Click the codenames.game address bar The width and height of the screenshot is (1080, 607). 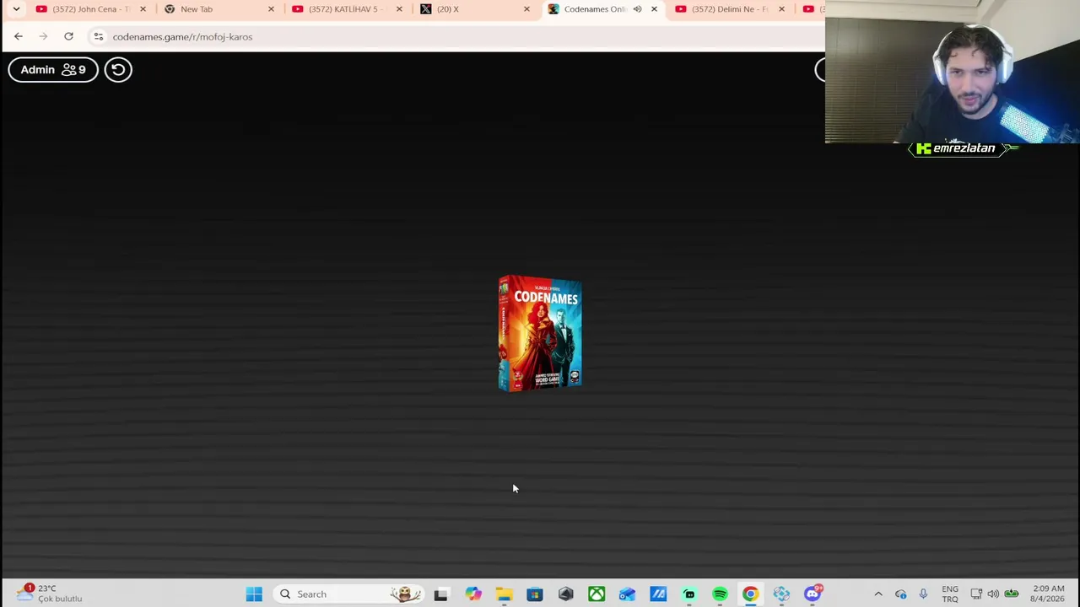point(456,36)
